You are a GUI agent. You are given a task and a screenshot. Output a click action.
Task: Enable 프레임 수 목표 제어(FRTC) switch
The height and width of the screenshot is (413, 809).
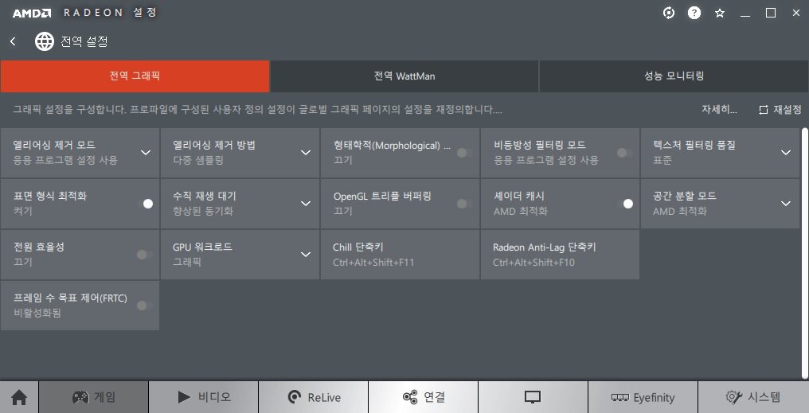pyautogui.click(x=144, y=306)
